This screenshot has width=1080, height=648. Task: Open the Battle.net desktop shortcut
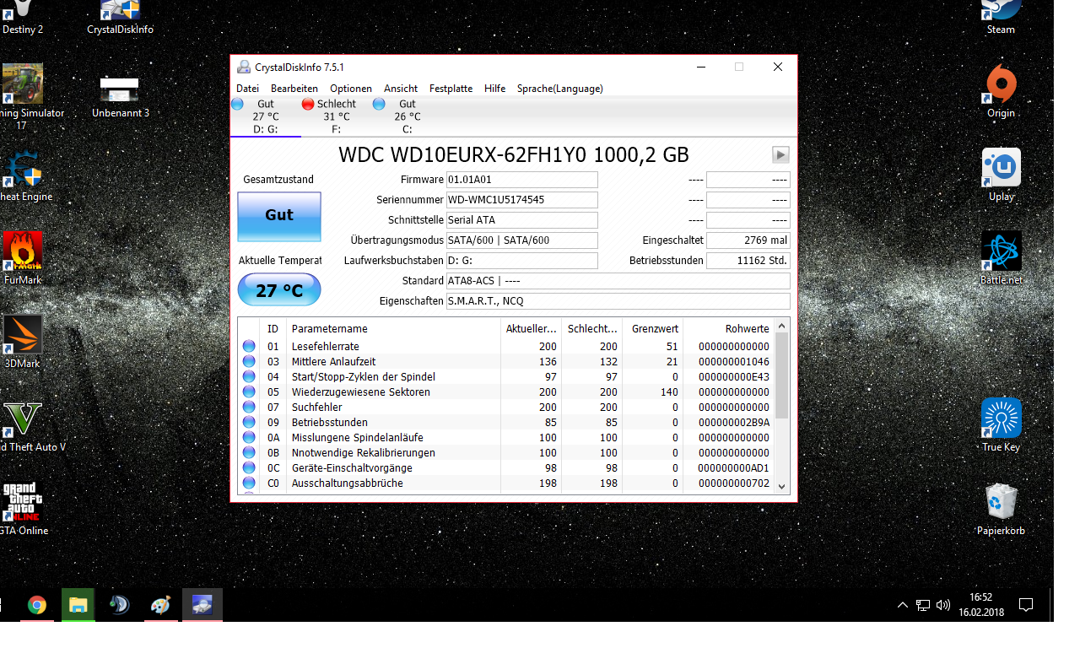point(1001,259)
